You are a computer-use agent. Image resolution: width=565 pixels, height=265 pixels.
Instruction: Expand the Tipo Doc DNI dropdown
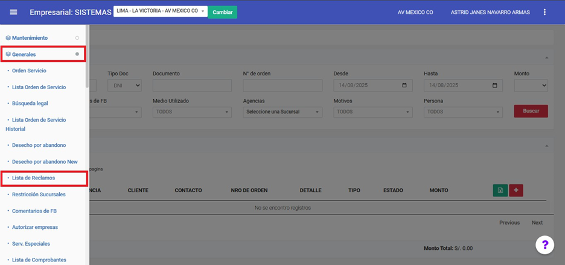[124, 86]
